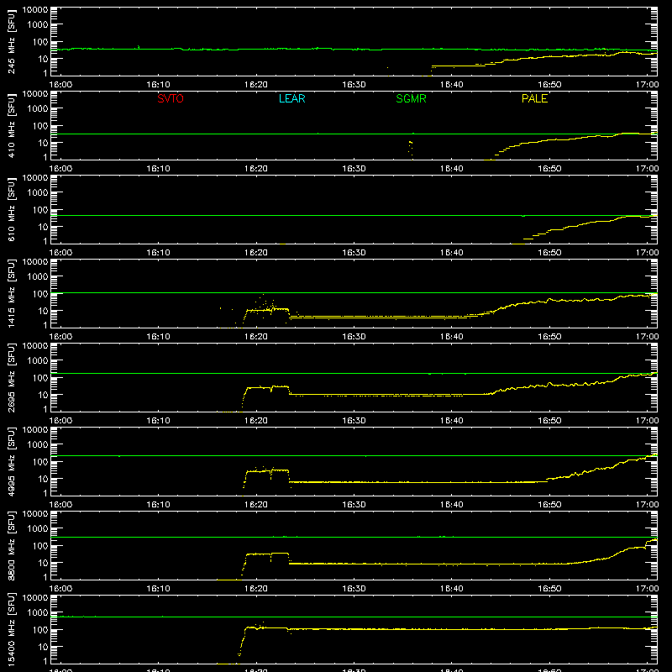Click 16:50 time label under 410 MHz panel
The height and width of the screenshot is (672, 672).
(549, 169)
